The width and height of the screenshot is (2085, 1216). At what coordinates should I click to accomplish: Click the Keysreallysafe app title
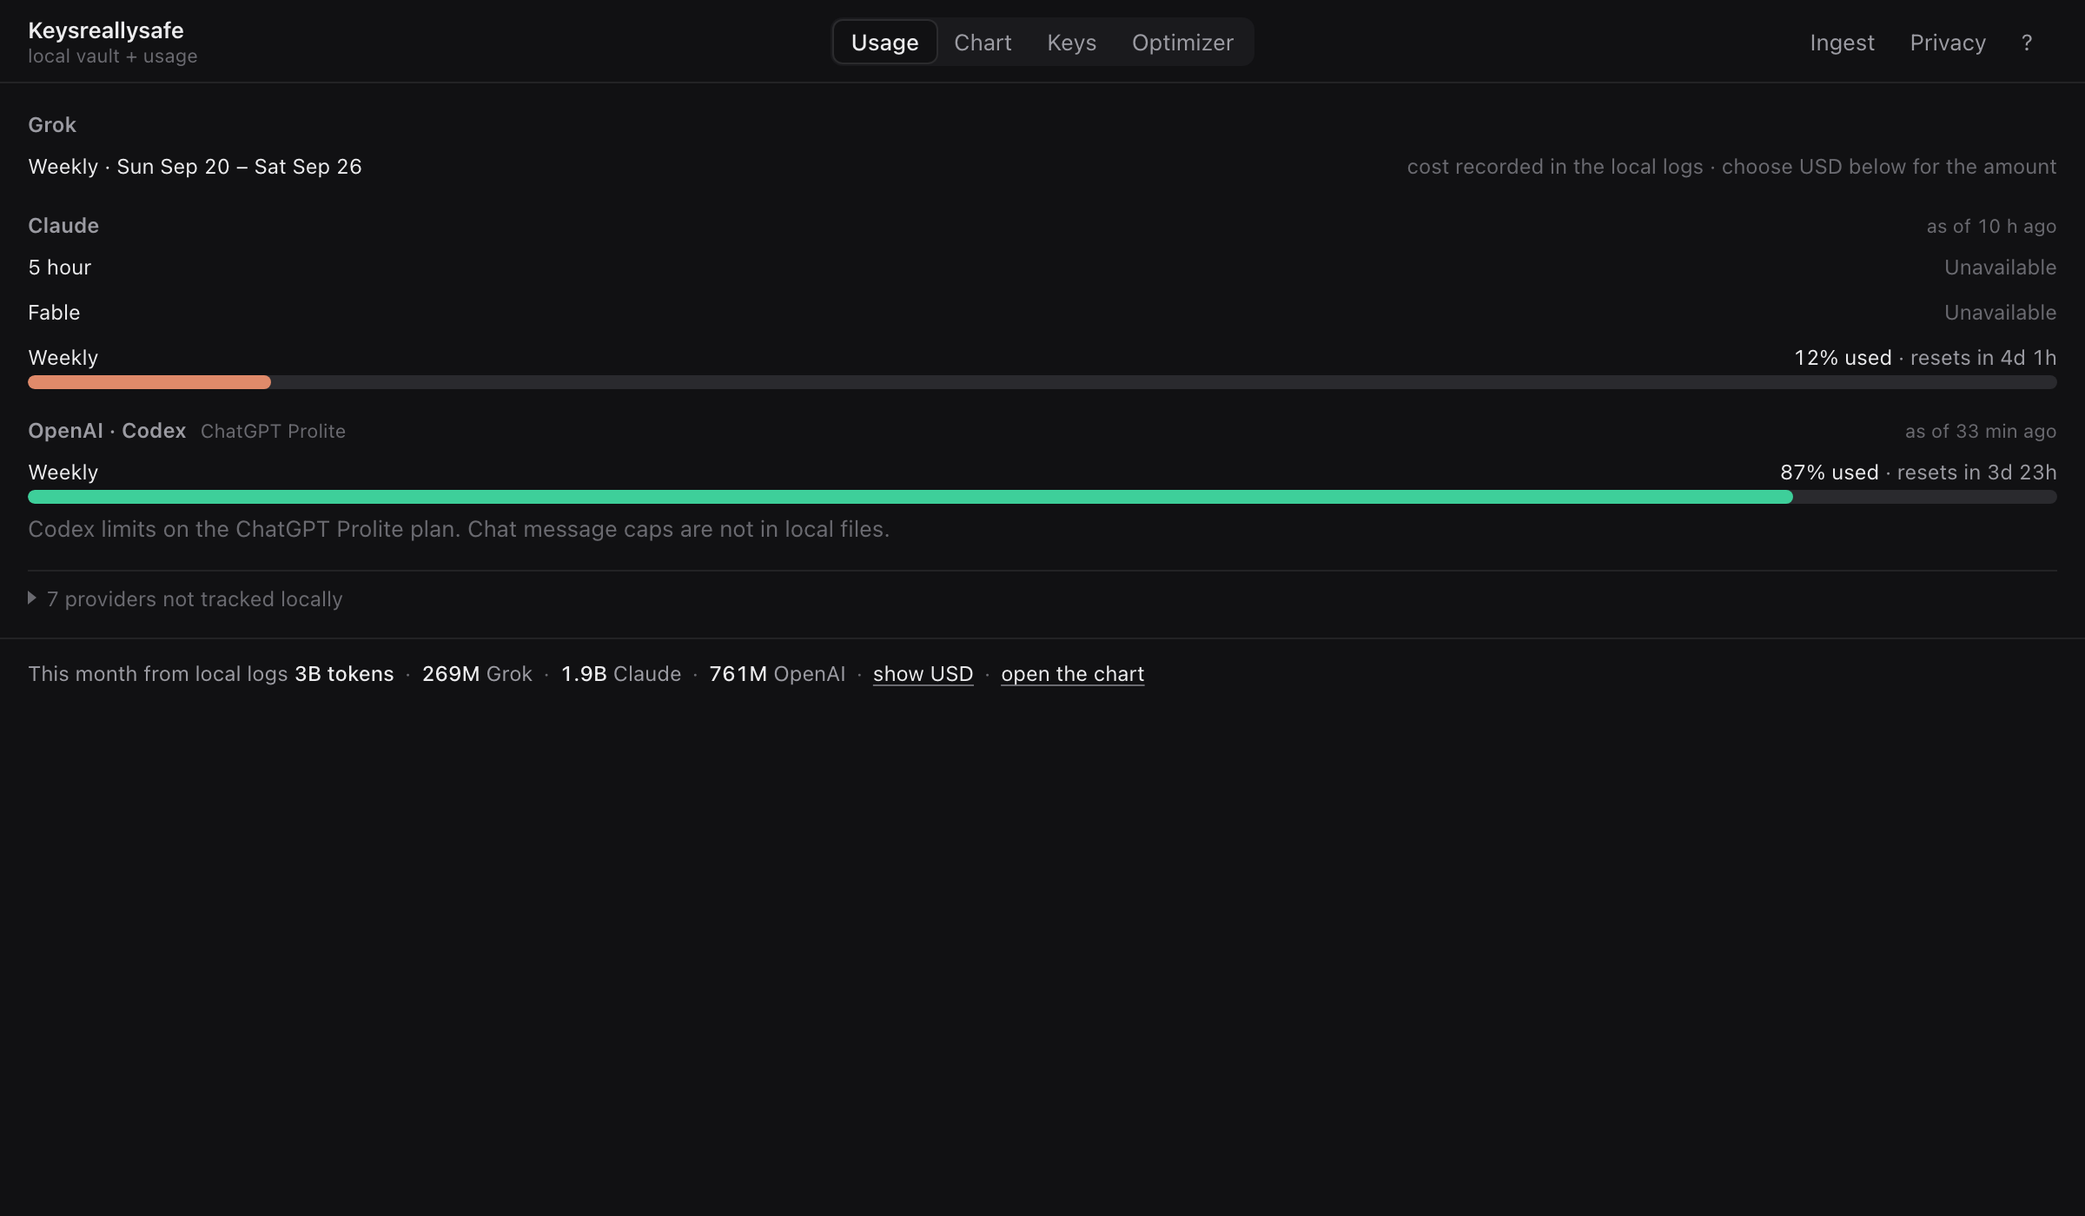click(x=106, y=30)
